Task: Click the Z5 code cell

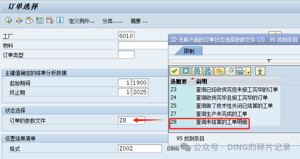Action: click(182, 106)
